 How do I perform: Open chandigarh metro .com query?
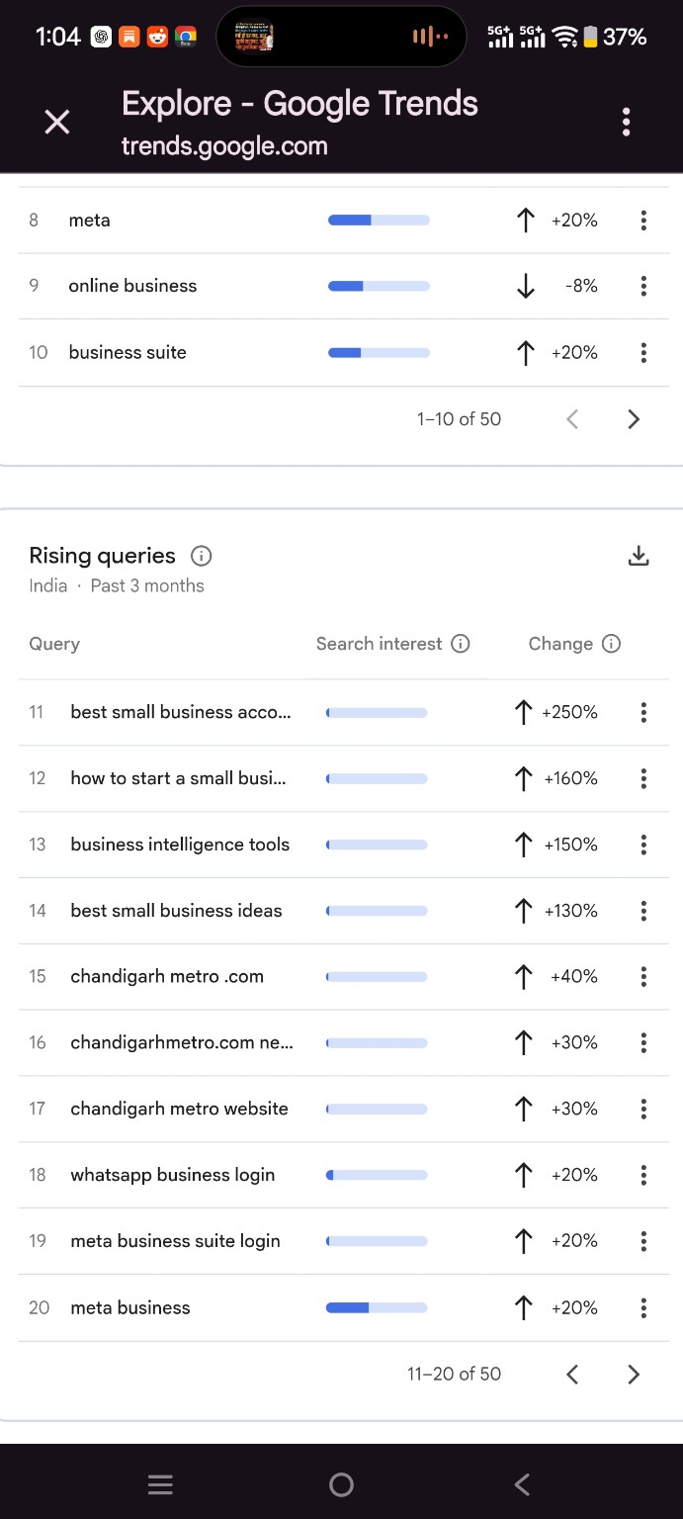click(x=167, y=977)
